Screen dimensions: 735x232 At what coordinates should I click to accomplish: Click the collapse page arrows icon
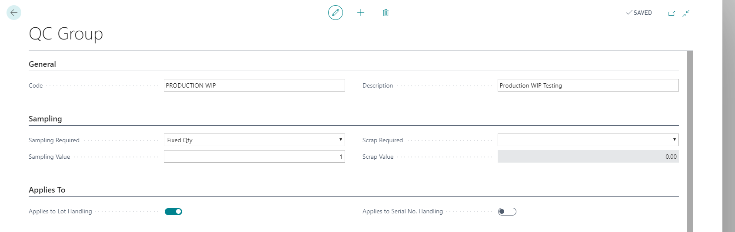pos(686,13)
